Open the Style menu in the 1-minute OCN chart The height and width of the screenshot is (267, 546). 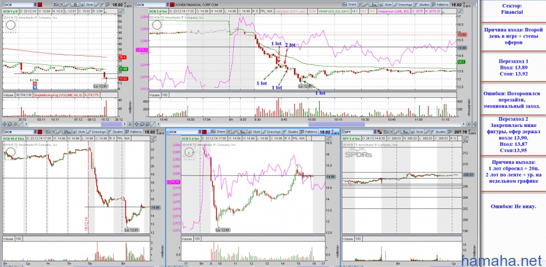tap(386, 5)
